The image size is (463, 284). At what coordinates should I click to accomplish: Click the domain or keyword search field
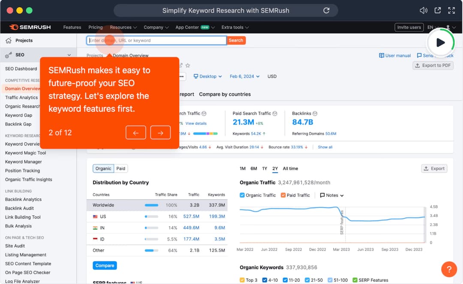[156, 40]
